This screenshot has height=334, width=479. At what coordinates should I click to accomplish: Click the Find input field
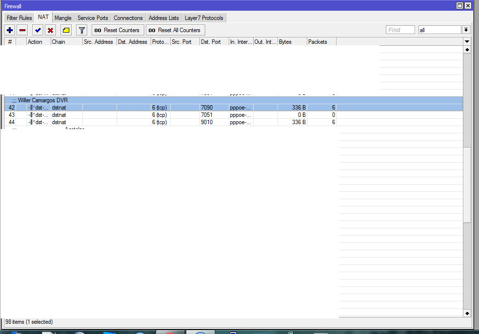click(400, 30)
